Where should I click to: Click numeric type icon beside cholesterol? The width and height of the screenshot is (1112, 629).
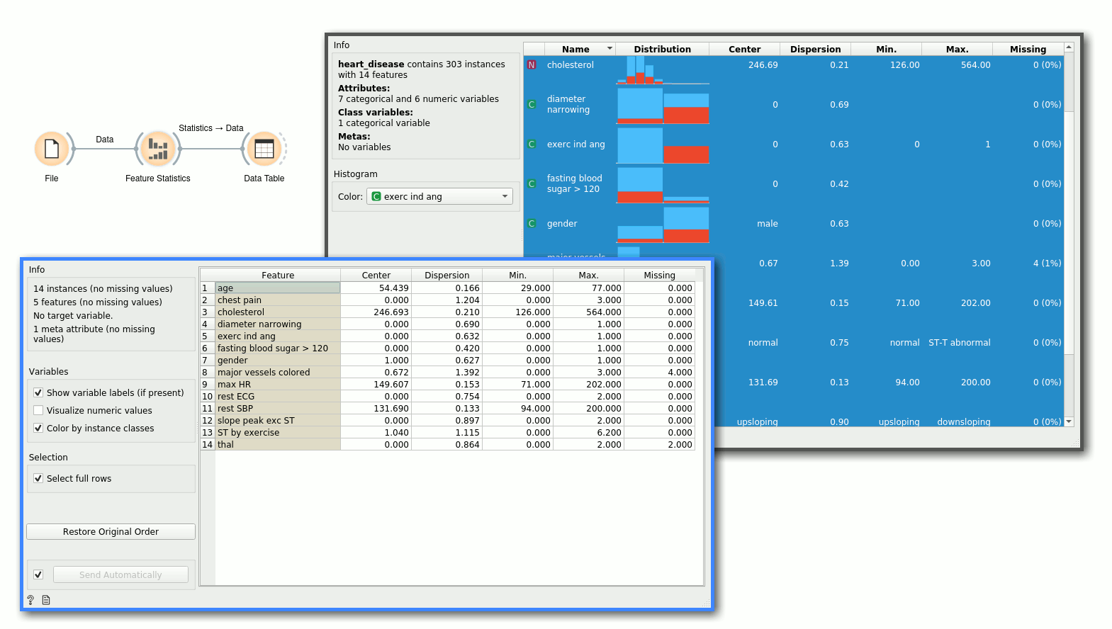click(x=532, y=65)
